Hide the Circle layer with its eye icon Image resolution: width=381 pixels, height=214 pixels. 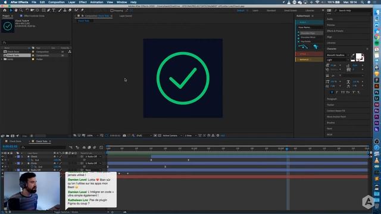click(2, 163)
